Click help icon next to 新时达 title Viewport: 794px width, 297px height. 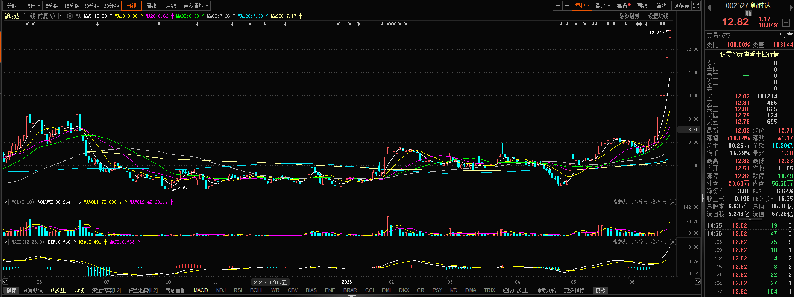[x=61, y=16]
